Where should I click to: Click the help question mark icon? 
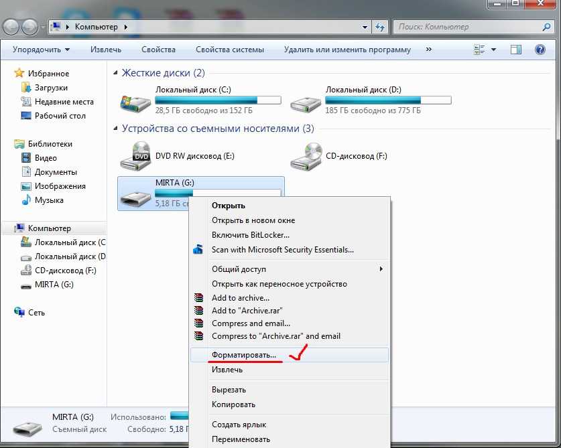[540, 50]
